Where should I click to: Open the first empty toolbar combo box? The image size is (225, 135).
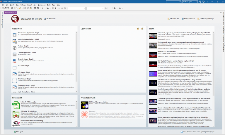(x=77, y=8)
